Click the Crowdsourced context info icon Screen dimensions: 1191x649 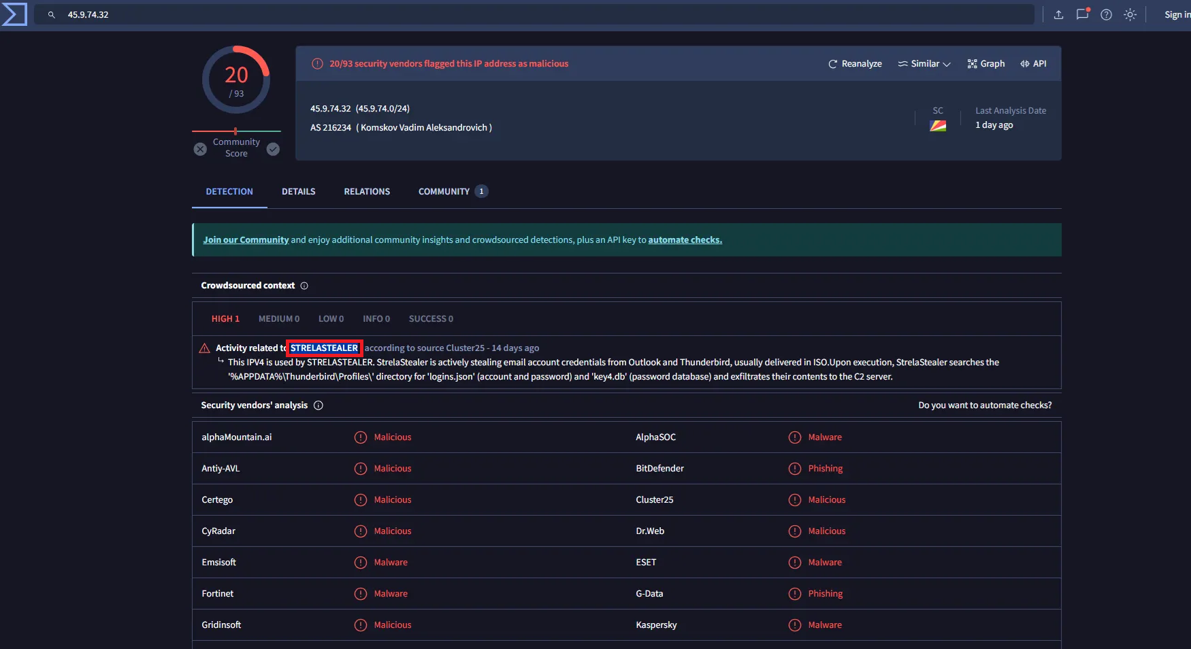pos(304,286)
